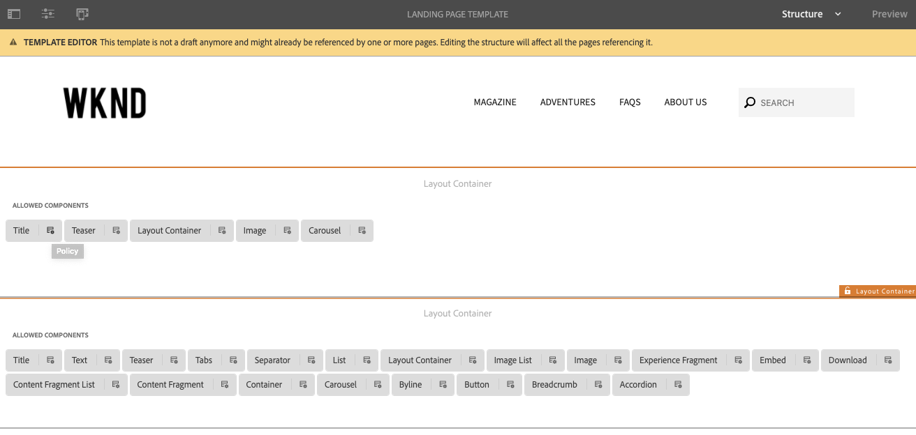Open policy icon for Download component
The height and width of the screenshot is (435, 916).
coord(888,360)
